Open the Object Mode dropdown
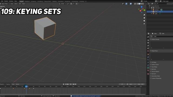 pyautogui.click(x=5, y=4)
